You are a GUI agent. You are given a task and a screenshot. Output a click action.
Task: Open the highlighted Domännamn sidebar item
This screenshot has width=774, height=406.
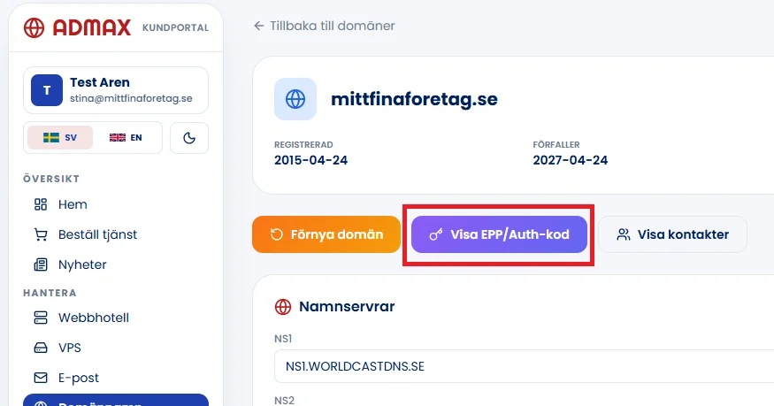116,400
